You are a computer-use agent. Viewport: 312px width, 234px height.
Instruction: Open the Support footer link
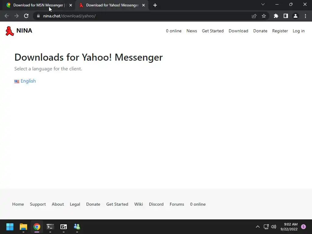tap(38, 204)
